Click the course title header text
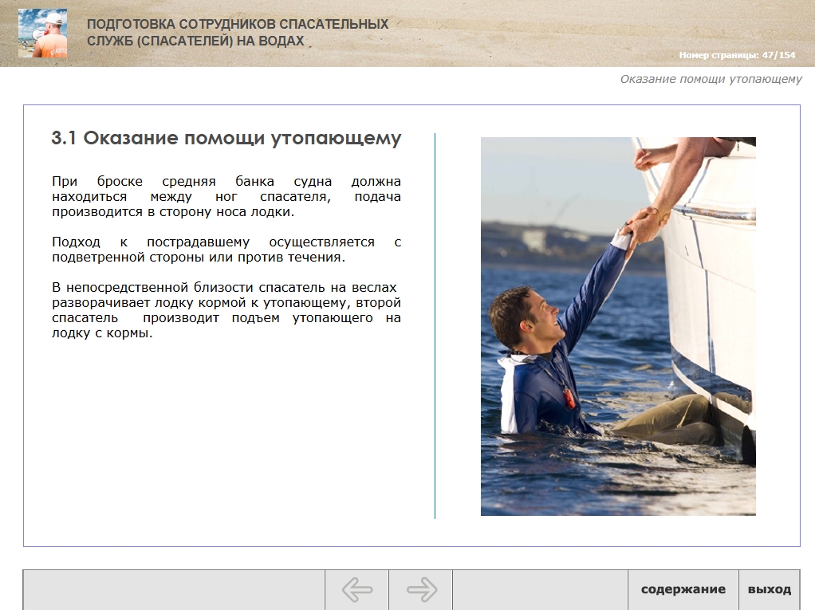Viewport: 815px width, 610px height. pyautogui.click(x=238, y=32)
